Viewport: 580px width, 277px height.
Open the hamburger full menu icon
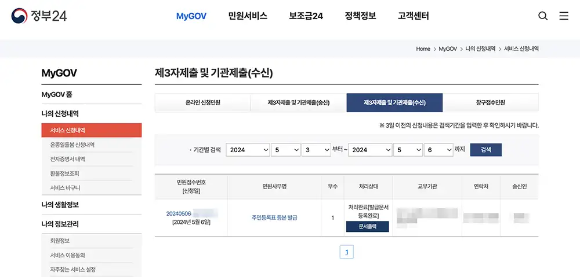(564, 16)
